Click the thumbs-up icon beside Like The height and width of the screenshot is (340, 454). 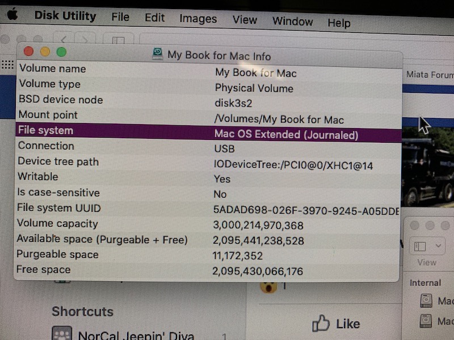[321, 323]
